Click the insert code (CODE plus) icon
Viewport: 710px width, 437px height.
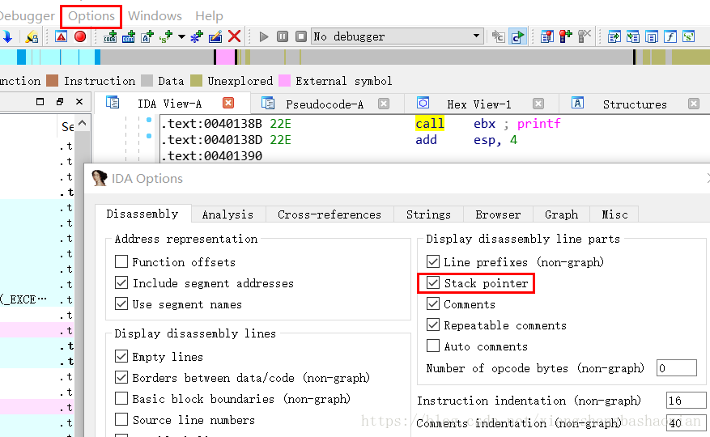point(110,36)
